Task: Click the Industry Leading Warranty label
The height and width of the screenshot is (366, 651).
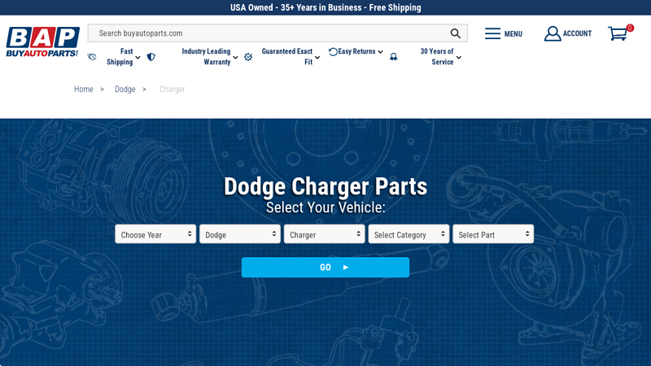Action: 206,57
